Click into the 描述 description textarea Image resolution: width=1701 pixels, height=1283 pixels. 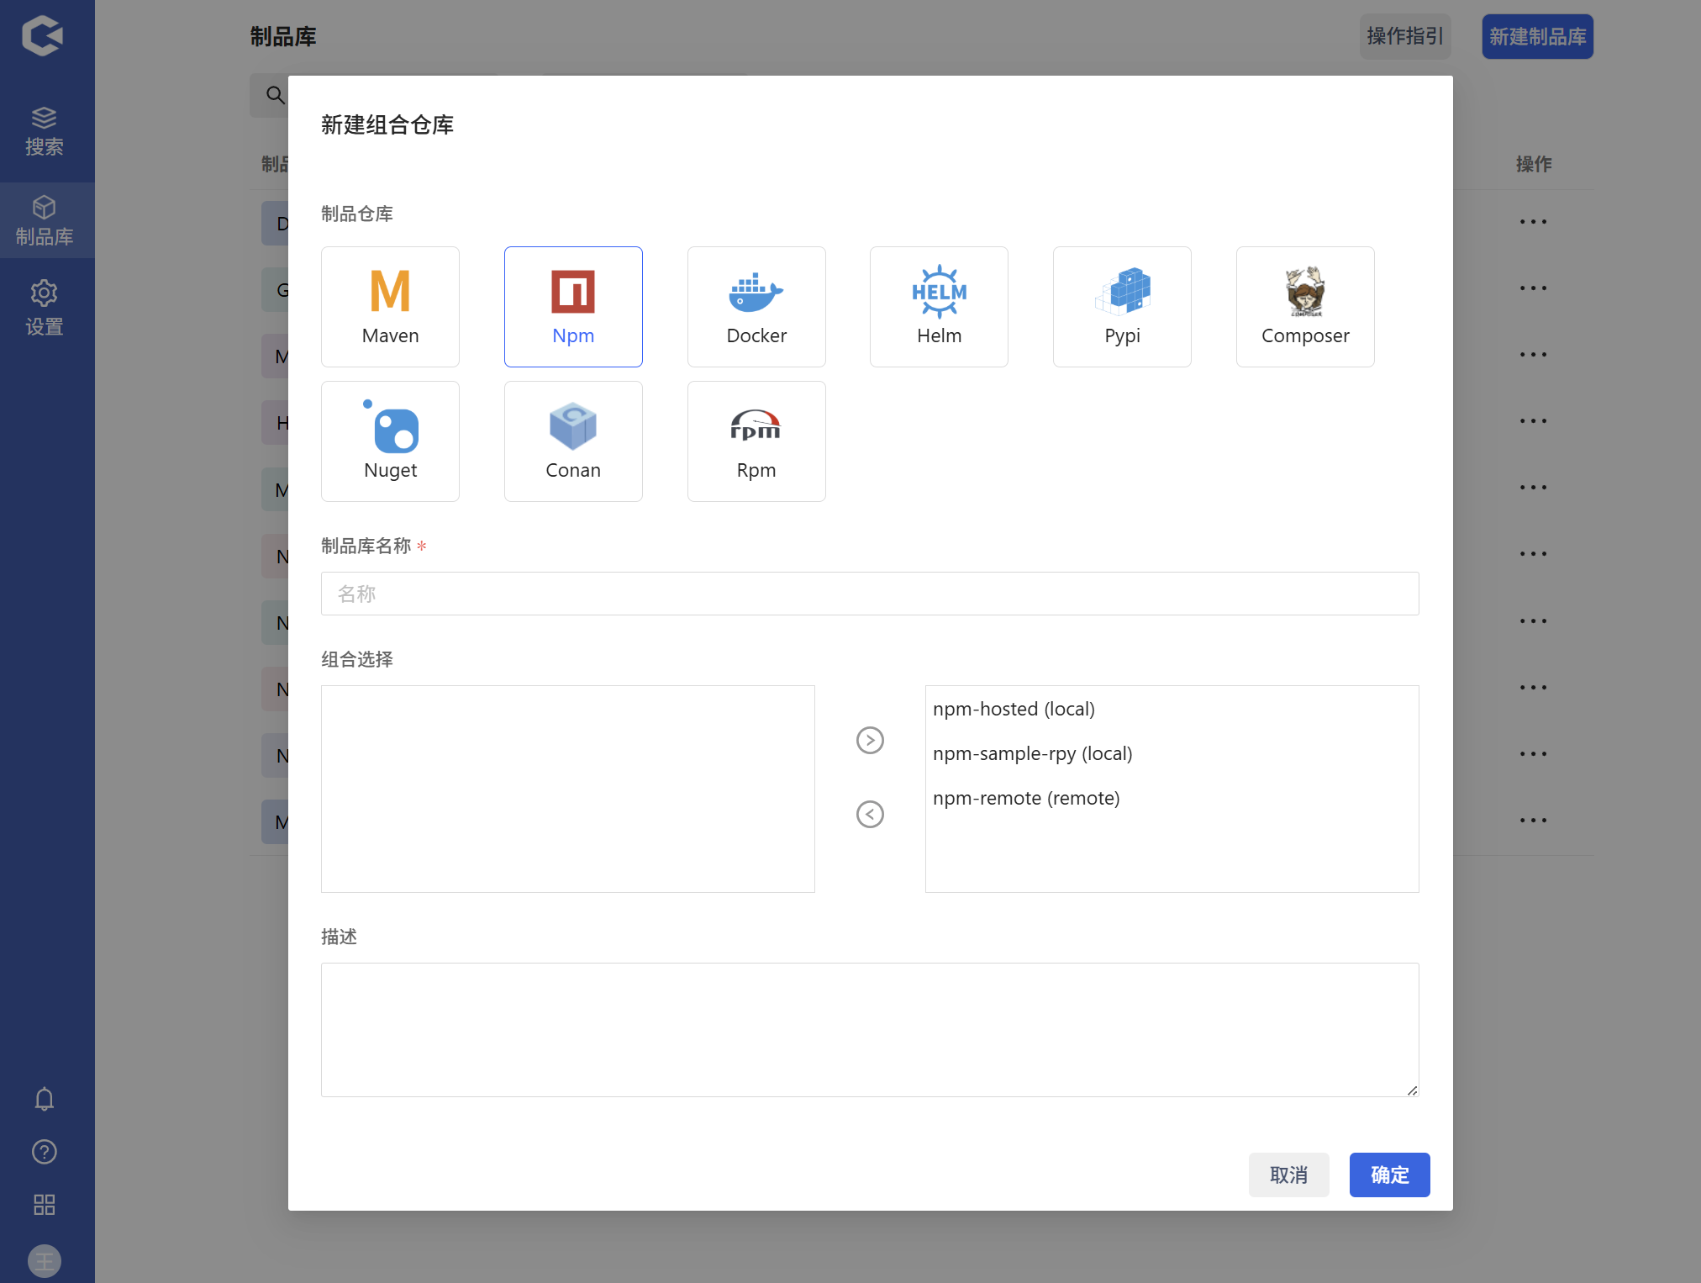[x=869, y=1029]
